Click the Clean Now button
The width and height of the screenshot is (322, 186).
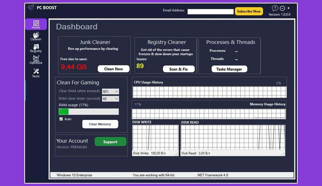114,69
